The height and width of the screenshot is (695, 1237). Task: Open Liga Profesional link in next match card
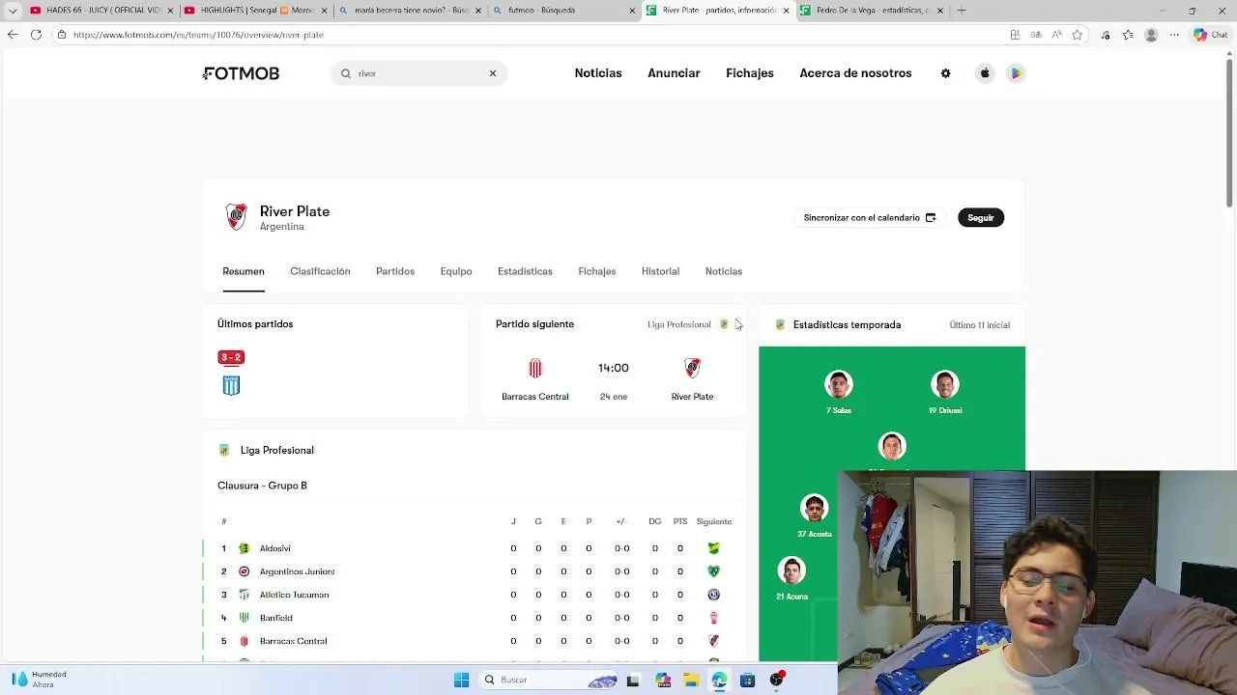point(688,324)
